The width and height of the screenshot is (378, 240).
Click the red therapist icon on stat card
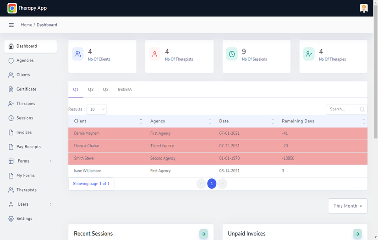pos(154,54)
